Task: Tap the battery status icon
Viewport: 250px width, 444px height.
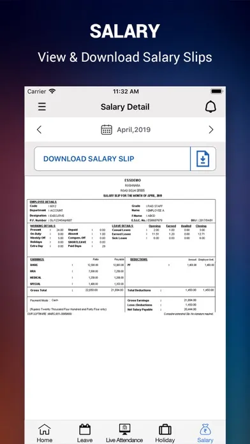Action: tap(217, 91)
